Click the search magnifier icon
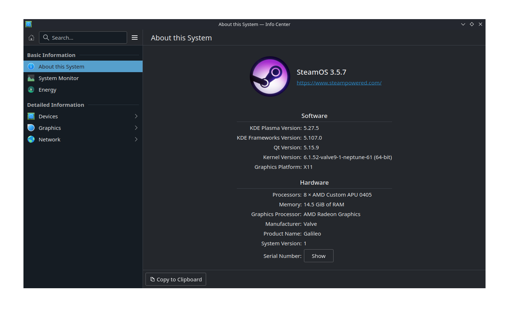 point(46,38)
